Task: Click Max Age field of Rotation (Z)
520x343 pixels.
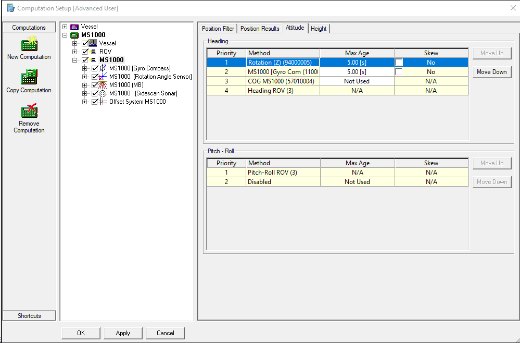Action: click(357, 63)
